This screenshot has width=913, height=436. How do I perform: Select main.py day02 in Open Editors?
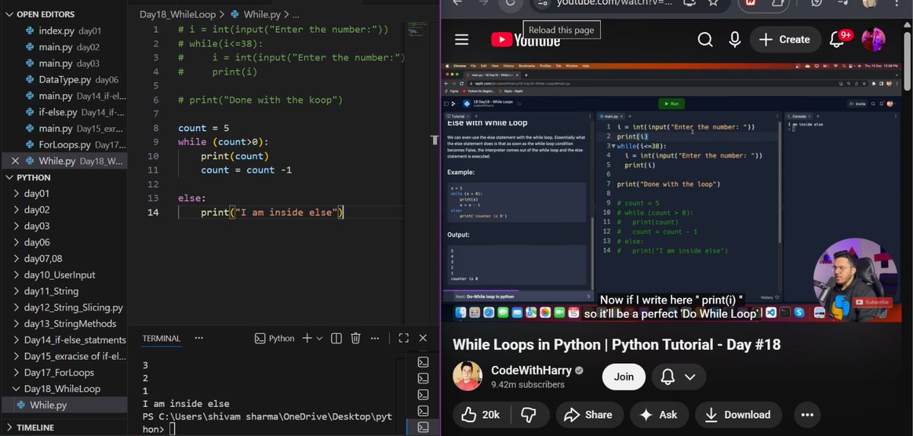(63, 47)
